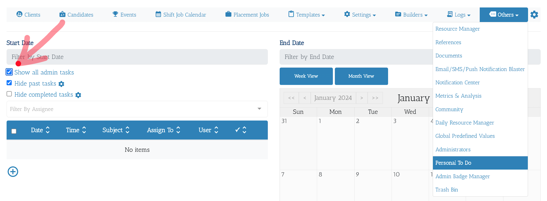Viewport: 547px width, 201px height.
Task: Uncheck Show all admin tasks checkbox
Action: click(9, 72)
